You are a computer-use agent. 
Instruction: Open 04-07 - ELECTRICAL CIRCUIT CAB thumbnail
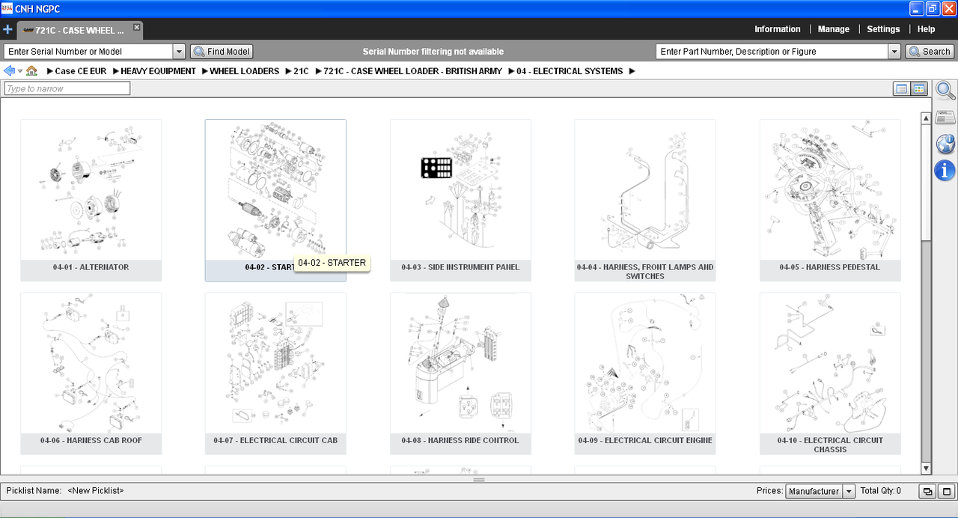(275, 374)
